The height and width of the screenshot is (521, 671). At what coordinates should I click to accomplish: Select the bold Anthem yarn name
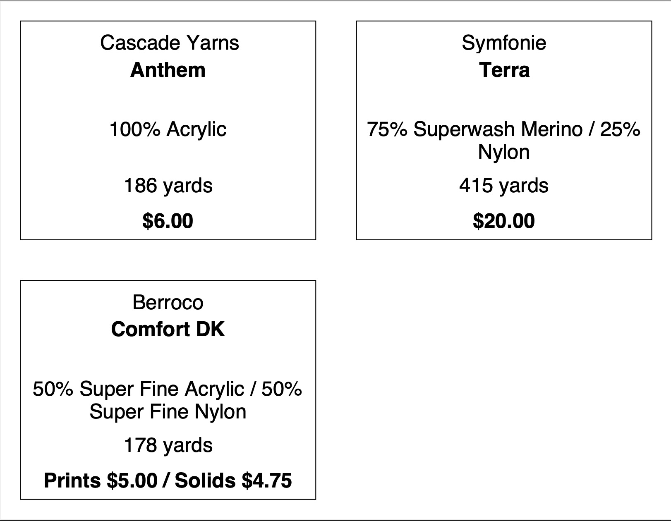click(168, 70)
